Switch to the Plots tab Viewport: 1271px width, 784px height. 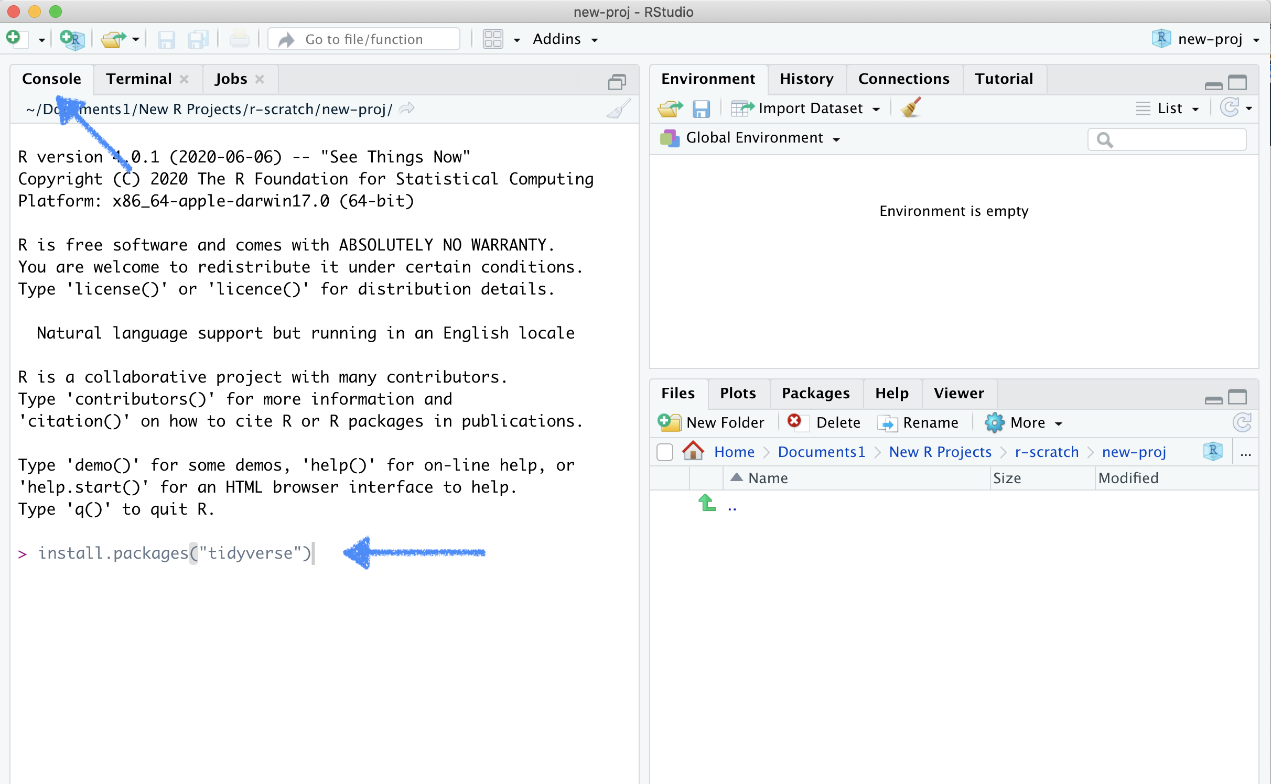(x=738, y=394)
